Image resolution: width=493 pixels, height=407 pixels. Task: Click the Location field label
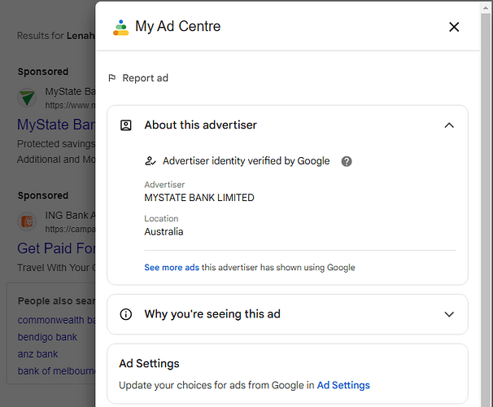tap(161, 219)
